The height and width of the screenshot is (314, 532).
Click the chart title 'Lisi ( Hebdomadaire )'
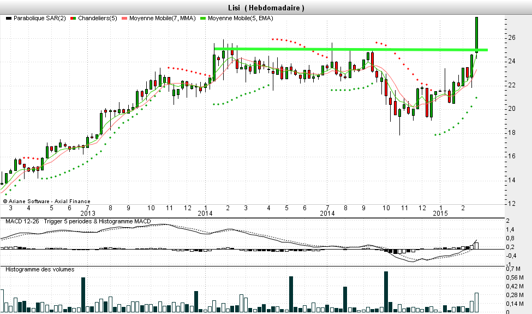(x=266, y=8)
